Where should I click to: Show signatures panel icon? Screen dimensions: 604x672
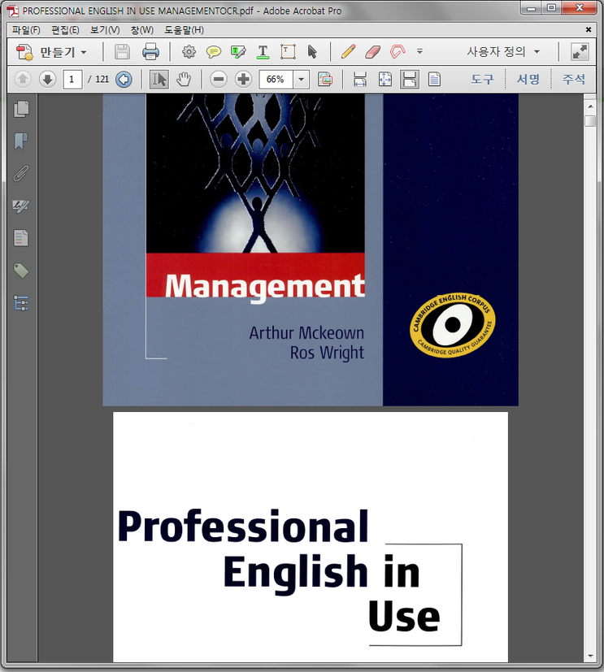tap(21, 206)
